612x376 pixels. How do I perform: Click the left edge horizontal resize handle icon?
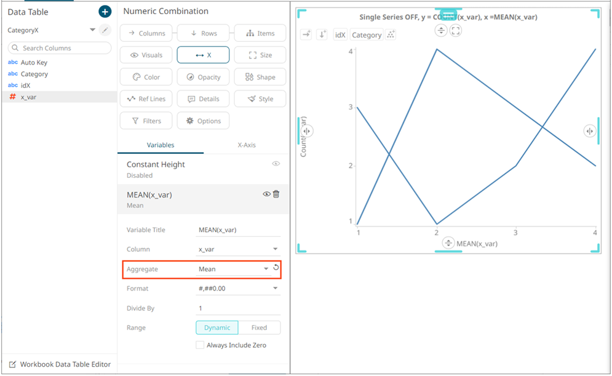[307, 131]
